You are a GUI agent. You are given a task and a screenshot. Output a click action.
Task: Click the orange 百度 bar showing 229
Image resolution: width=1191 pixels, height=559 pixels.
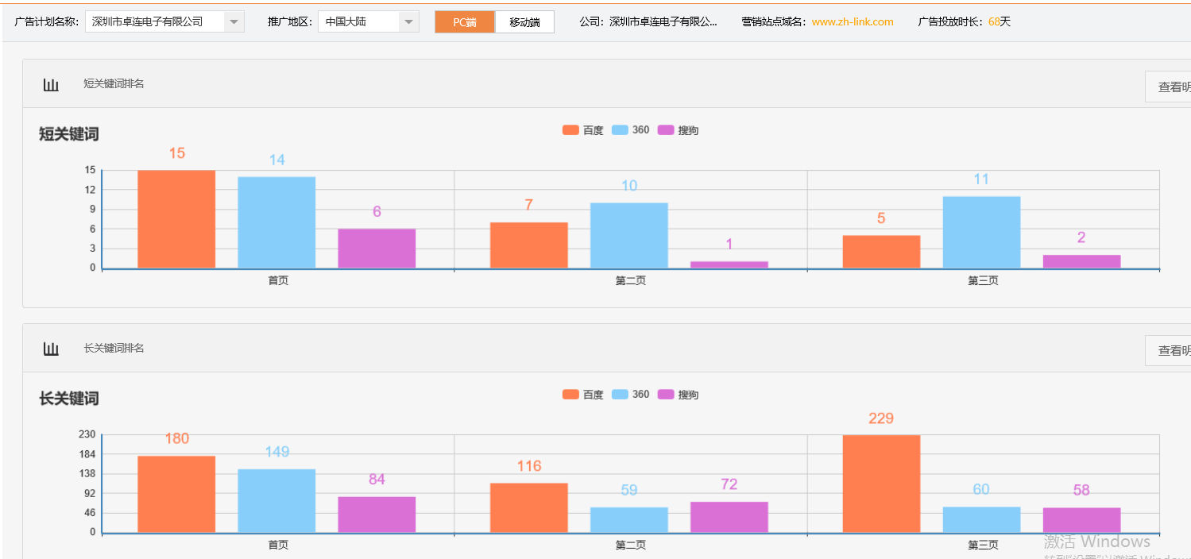tap(881, 484)
